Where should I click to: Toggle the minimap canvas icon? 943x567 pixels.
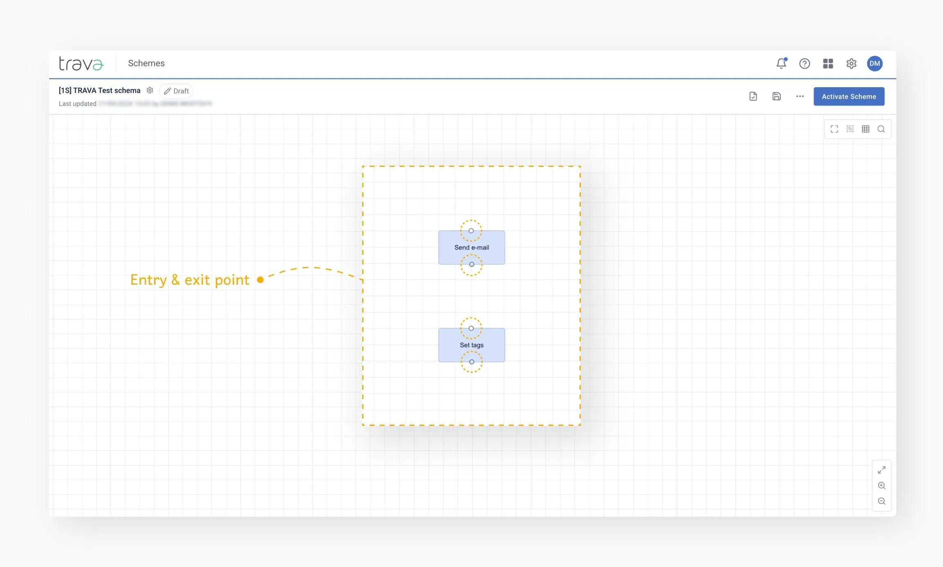(850, 129)
